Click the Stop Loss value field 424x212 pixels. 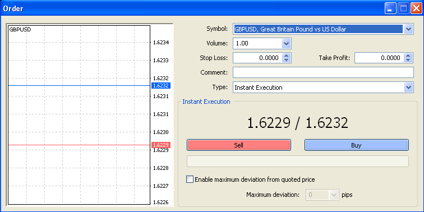(257, 58)
